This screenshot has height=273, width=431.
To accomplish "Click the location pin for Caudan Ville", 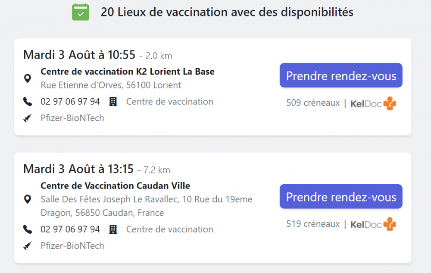I will point(28,199).
